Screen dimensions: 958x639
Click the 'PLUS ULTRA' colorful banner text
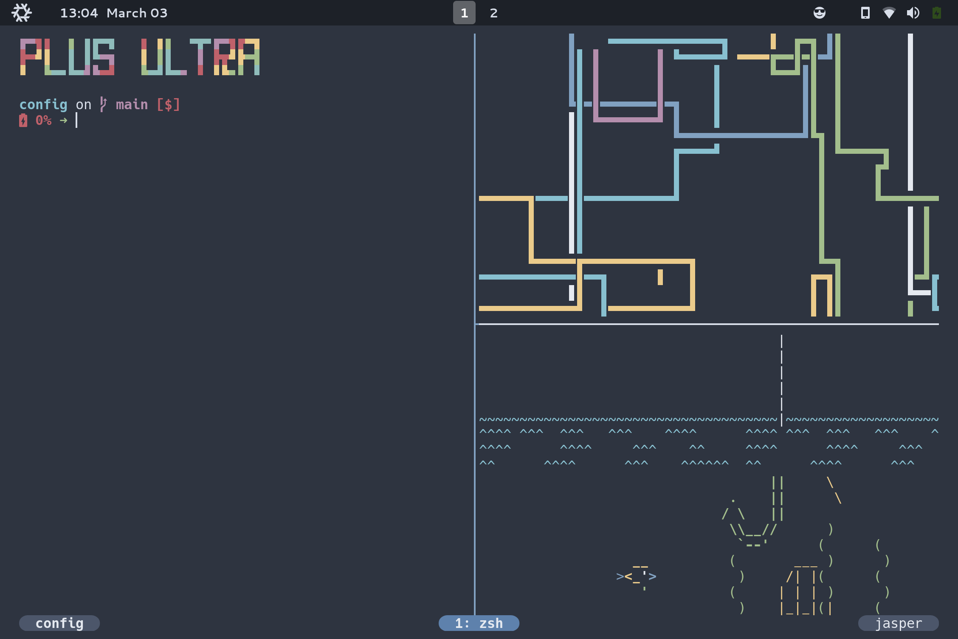tap(140, 57)
